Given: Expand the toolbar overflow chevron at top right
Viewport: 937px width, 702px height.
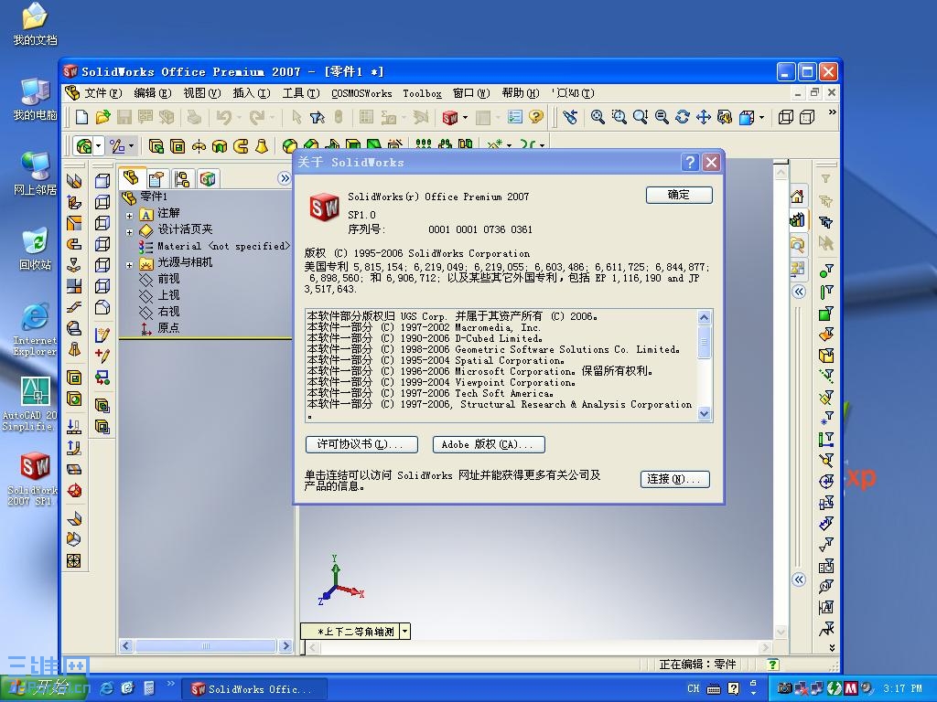Looking at the screenshot, I should pos(832,112).
